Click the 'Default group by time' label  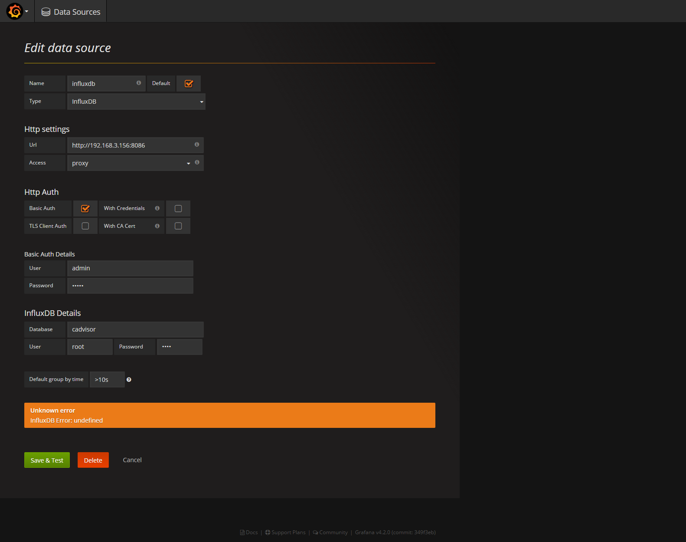pos(56,379)
